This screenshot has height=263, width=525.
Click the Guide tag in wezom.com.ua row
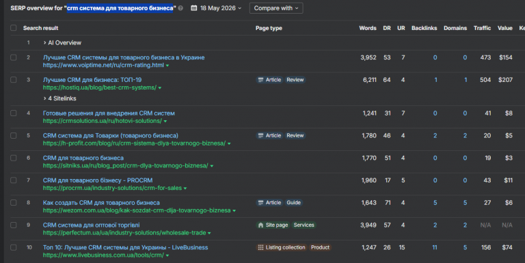(294, 203)
